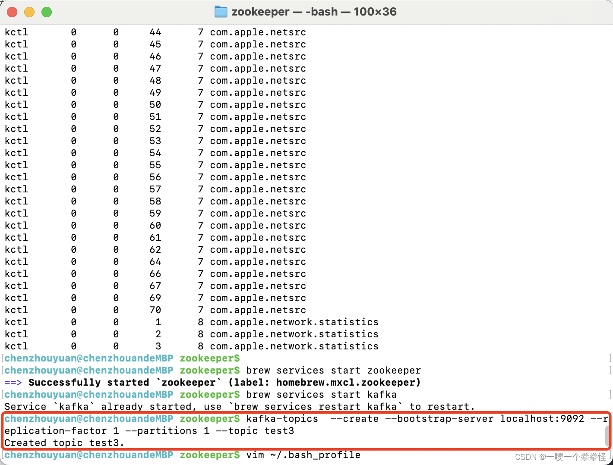The height and width of the screenshot is (465, 613).
Task: Click the kctl row with number 54
Action: [155, 153]
